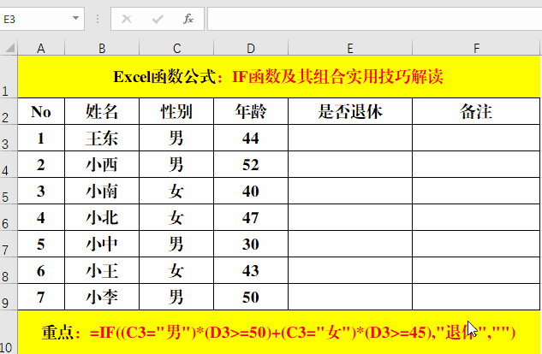Click No cell with value 5
This screenshot has height=354, width=542.
pyautogui.click(x=41, y=244)
